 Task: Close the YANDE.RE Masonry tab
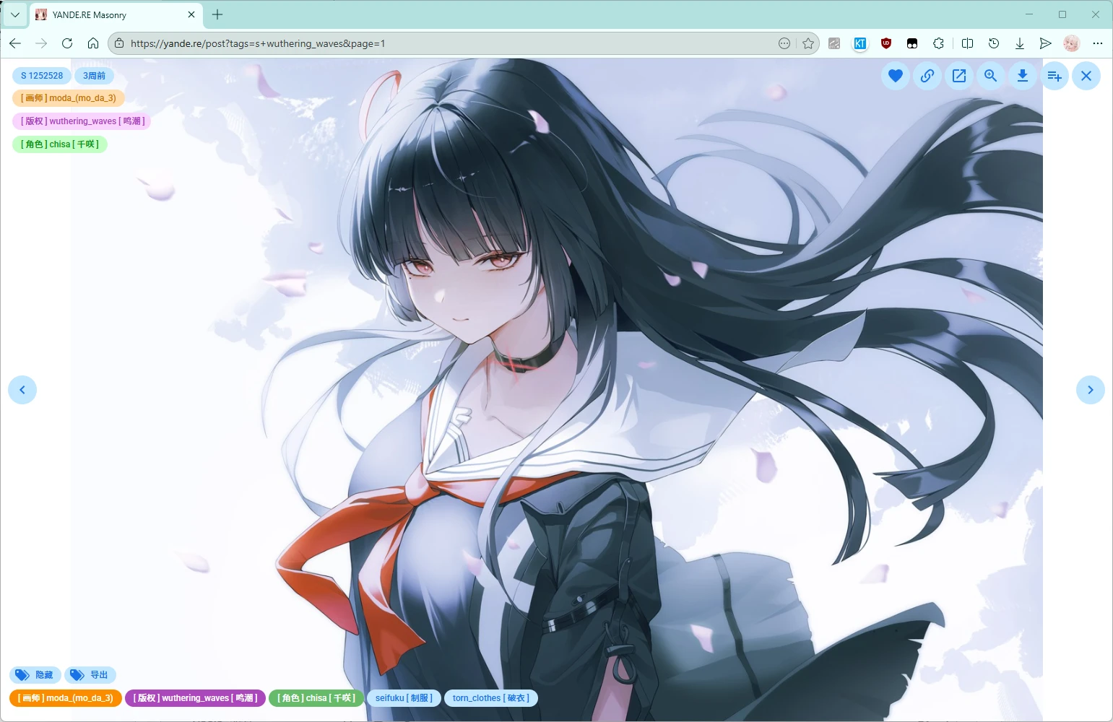pyautogui.click(x=191, y=14)
